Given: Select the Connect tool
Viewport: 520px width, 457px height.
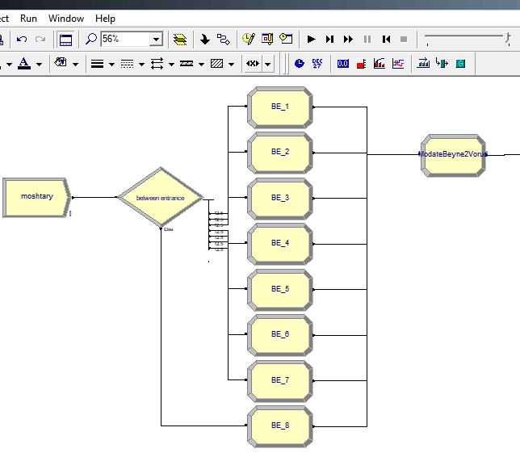Looking at the screenshot, I should [x=223, y=39].
